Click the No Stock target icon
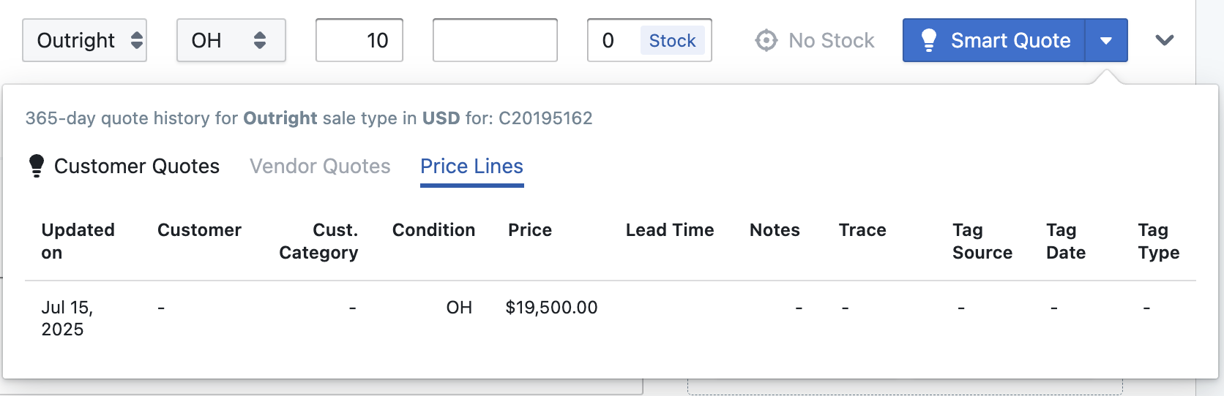Image resolution: width=1224 pixels, height=396 pixels. 766,40
